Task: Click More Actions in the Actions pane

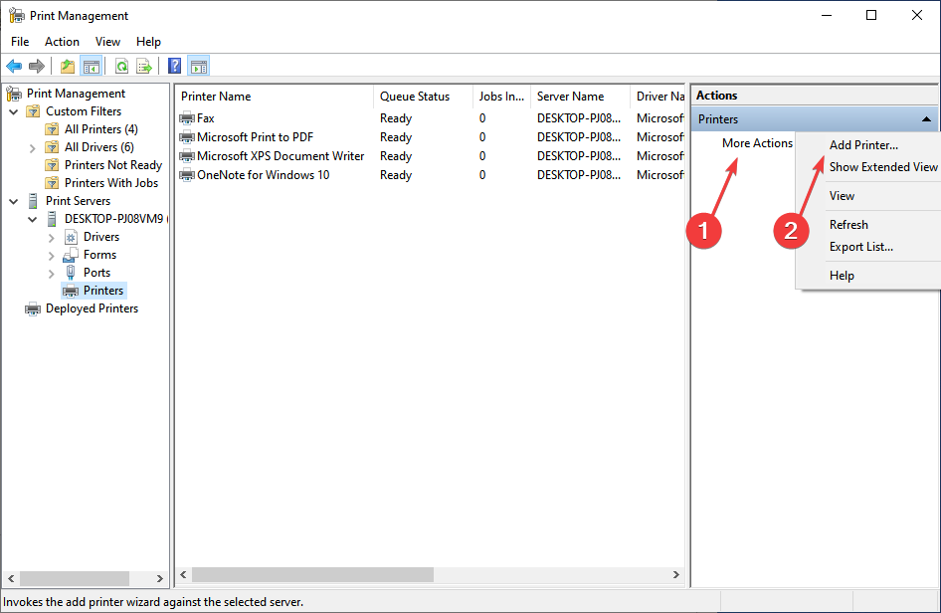Action: [x=757, y=143]
